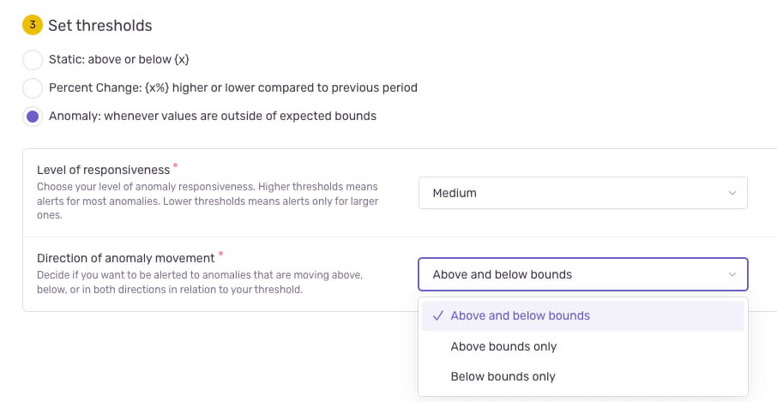Choose Above bounds only from the list
This screenshot has height=402, width=777.
click(503, 346)
